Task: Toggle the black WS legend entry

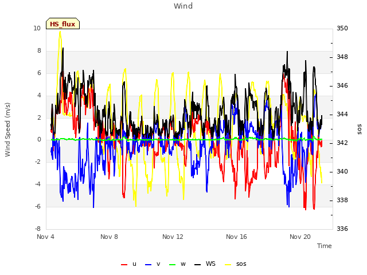Action: 205,264
